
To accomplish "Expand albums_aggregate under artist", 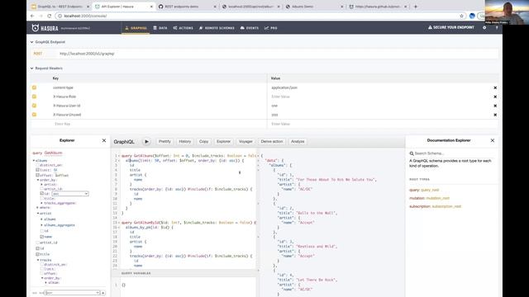I will point(42,225).
